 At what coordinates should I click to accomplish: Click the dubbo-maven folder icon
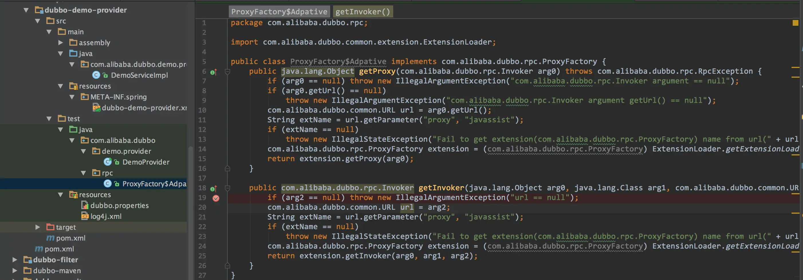[x=27, y=270]
